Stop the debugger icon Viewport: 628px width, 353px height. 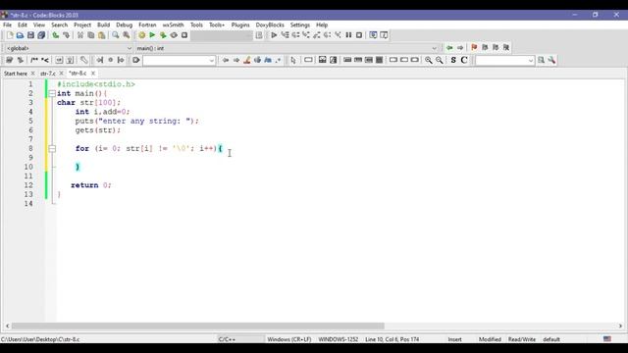pos(359,35)
